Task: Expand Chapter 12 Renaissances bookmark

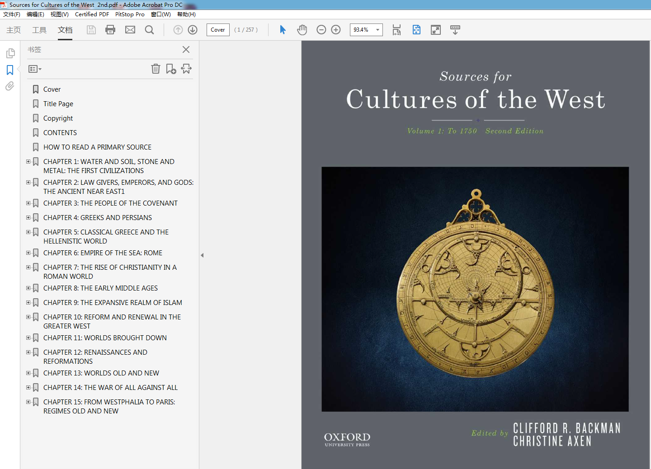Action: tap(28, 352)
